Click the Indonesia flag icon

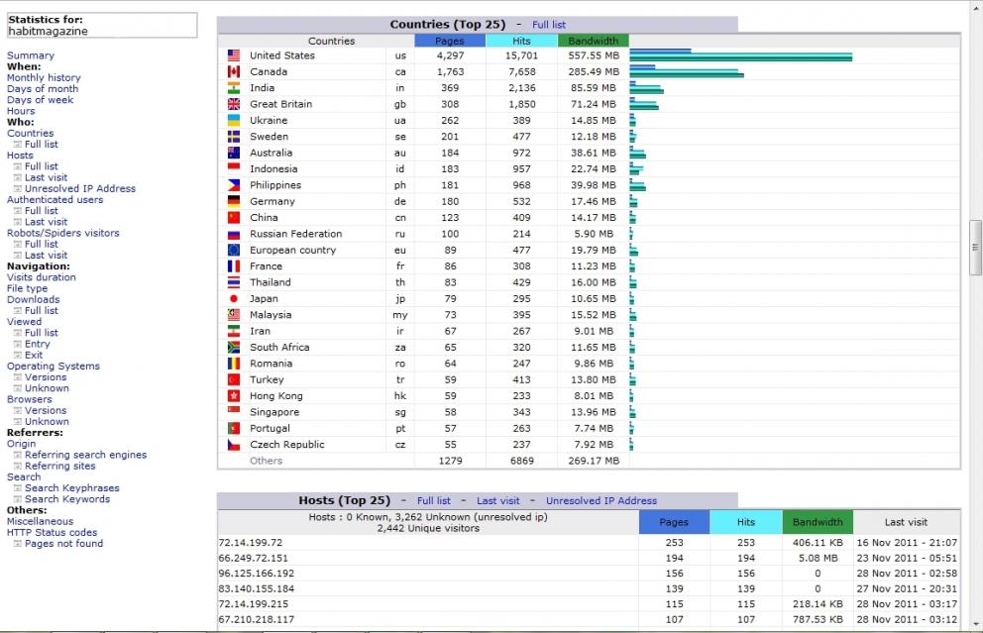[x=234, y=168]
